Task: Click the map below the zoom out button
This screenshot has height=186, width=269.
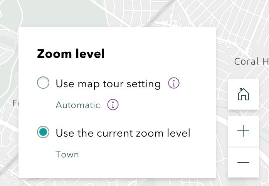Action: coord(247,182)
